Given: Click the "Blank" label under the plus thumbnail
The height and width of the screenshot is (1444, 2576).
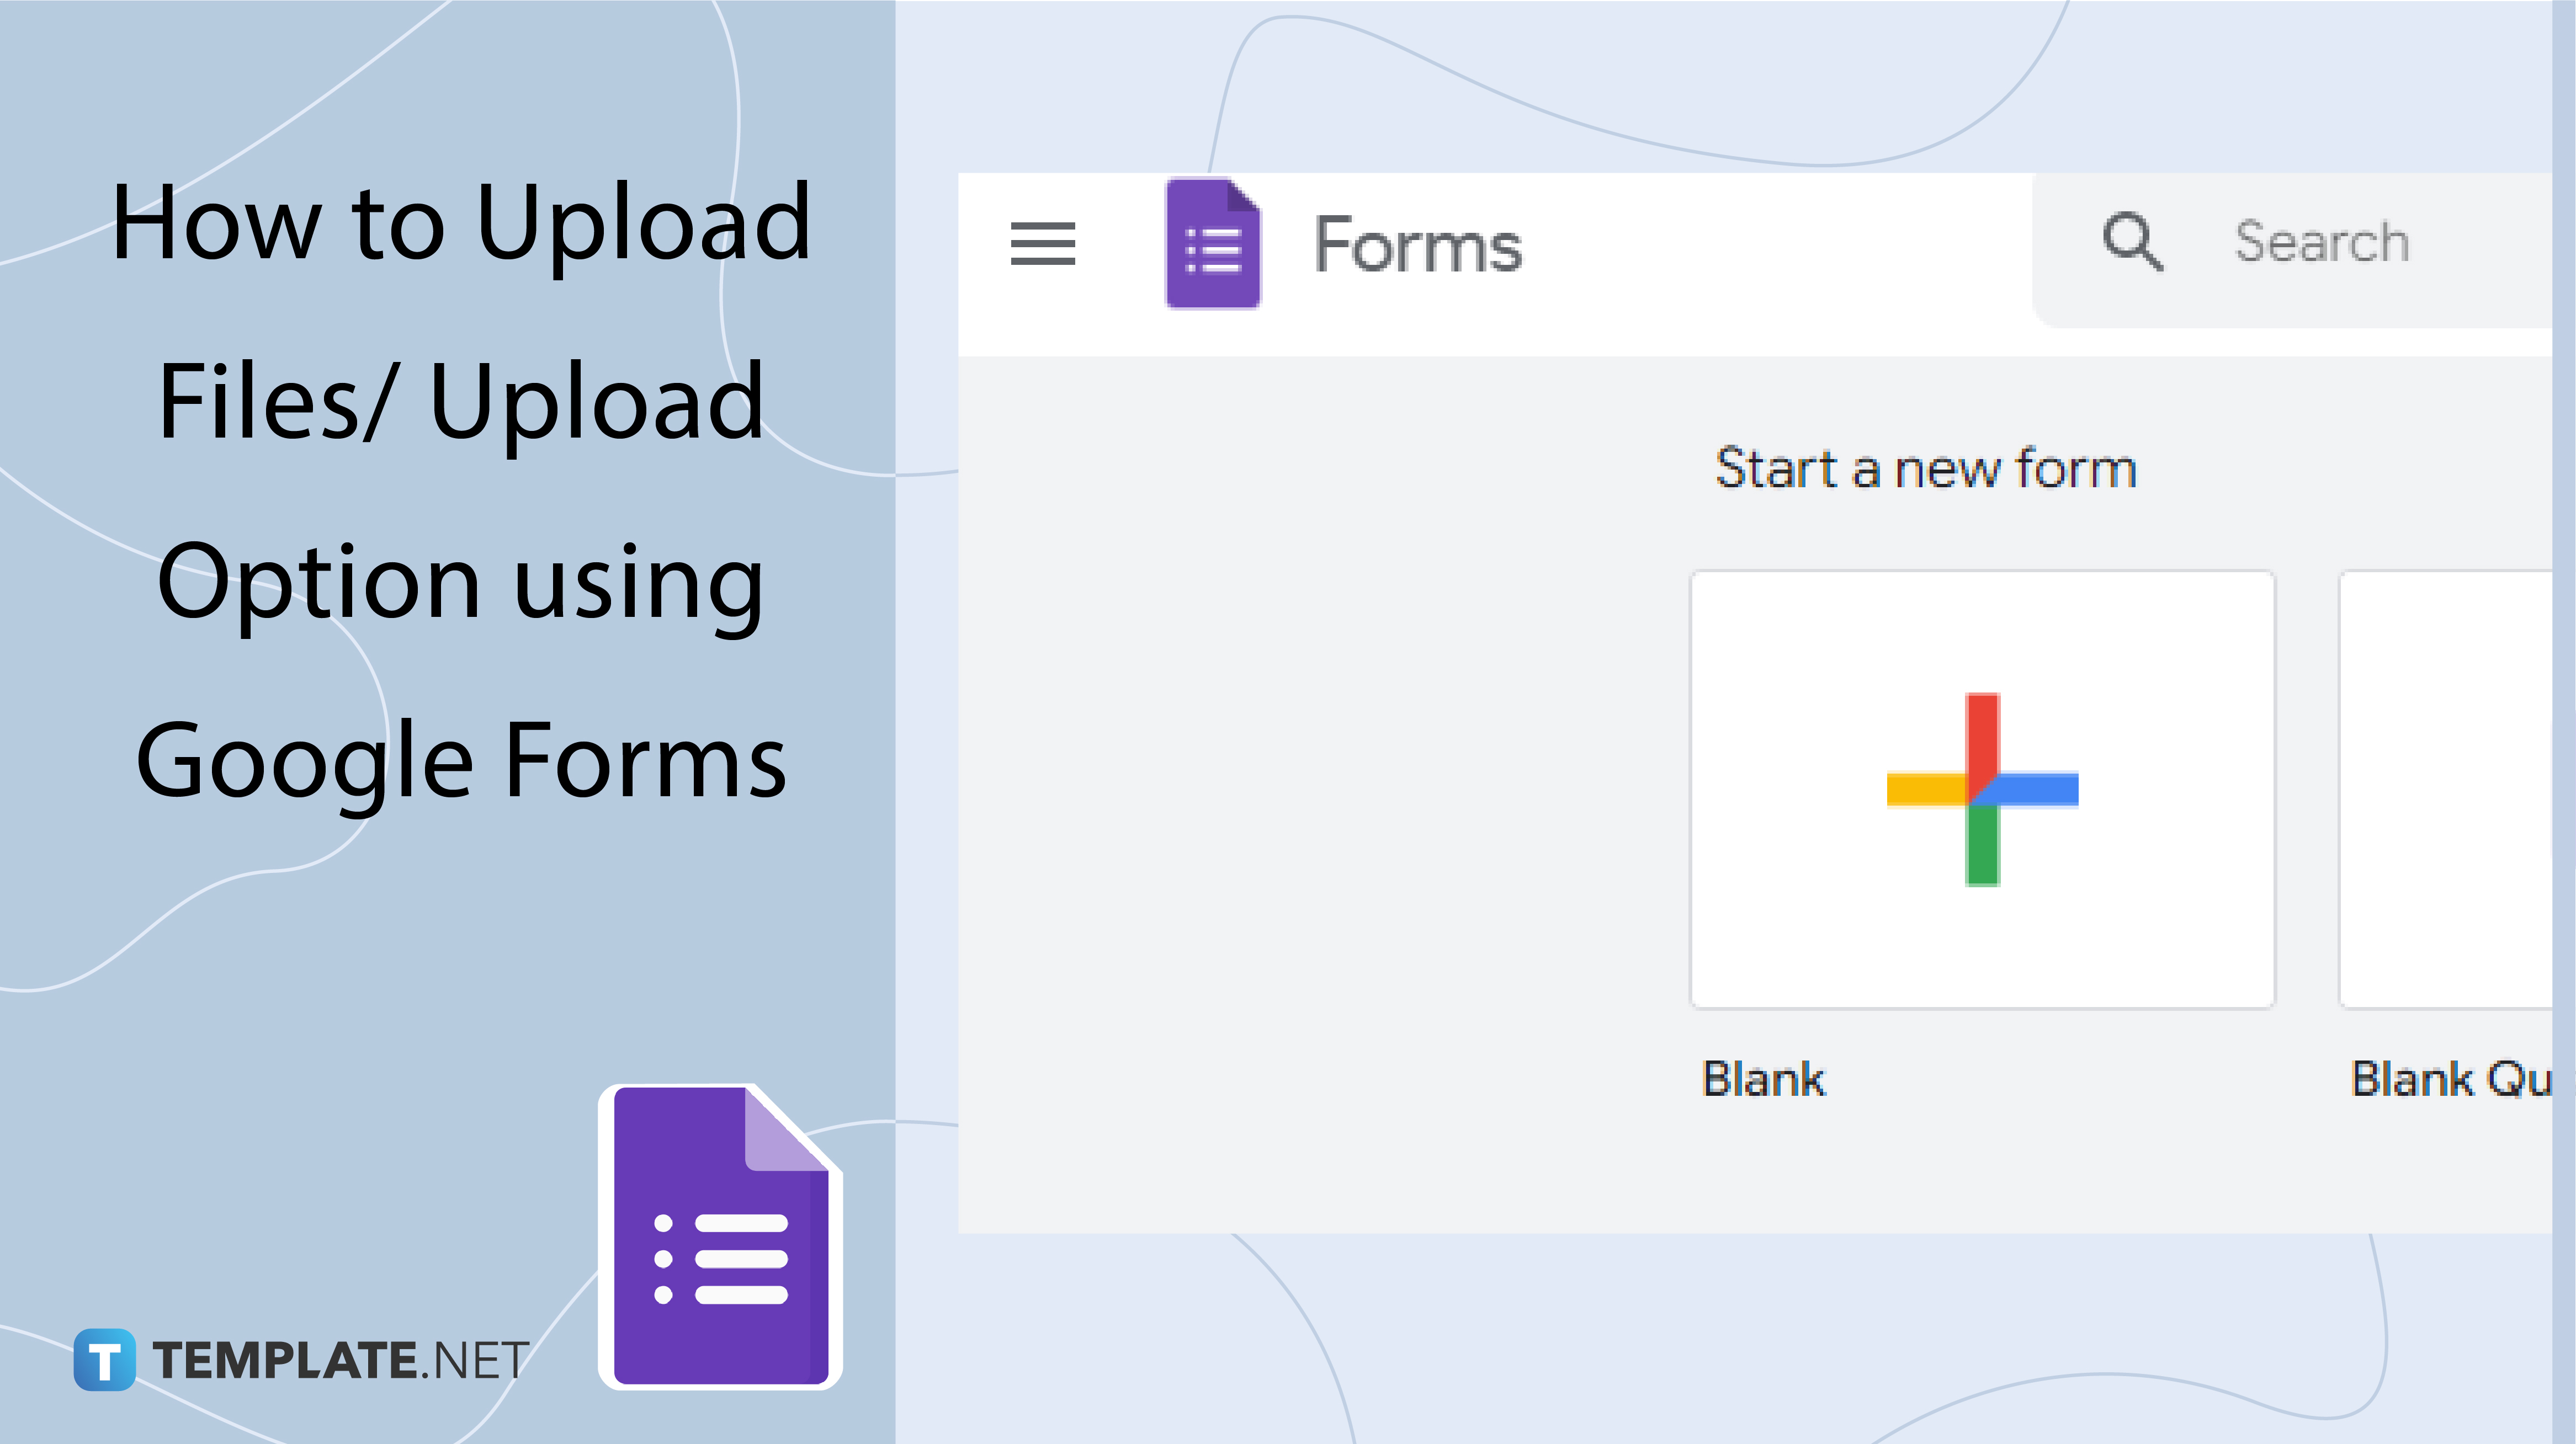Looking at the screenshot, I should click(1764, 1079).
